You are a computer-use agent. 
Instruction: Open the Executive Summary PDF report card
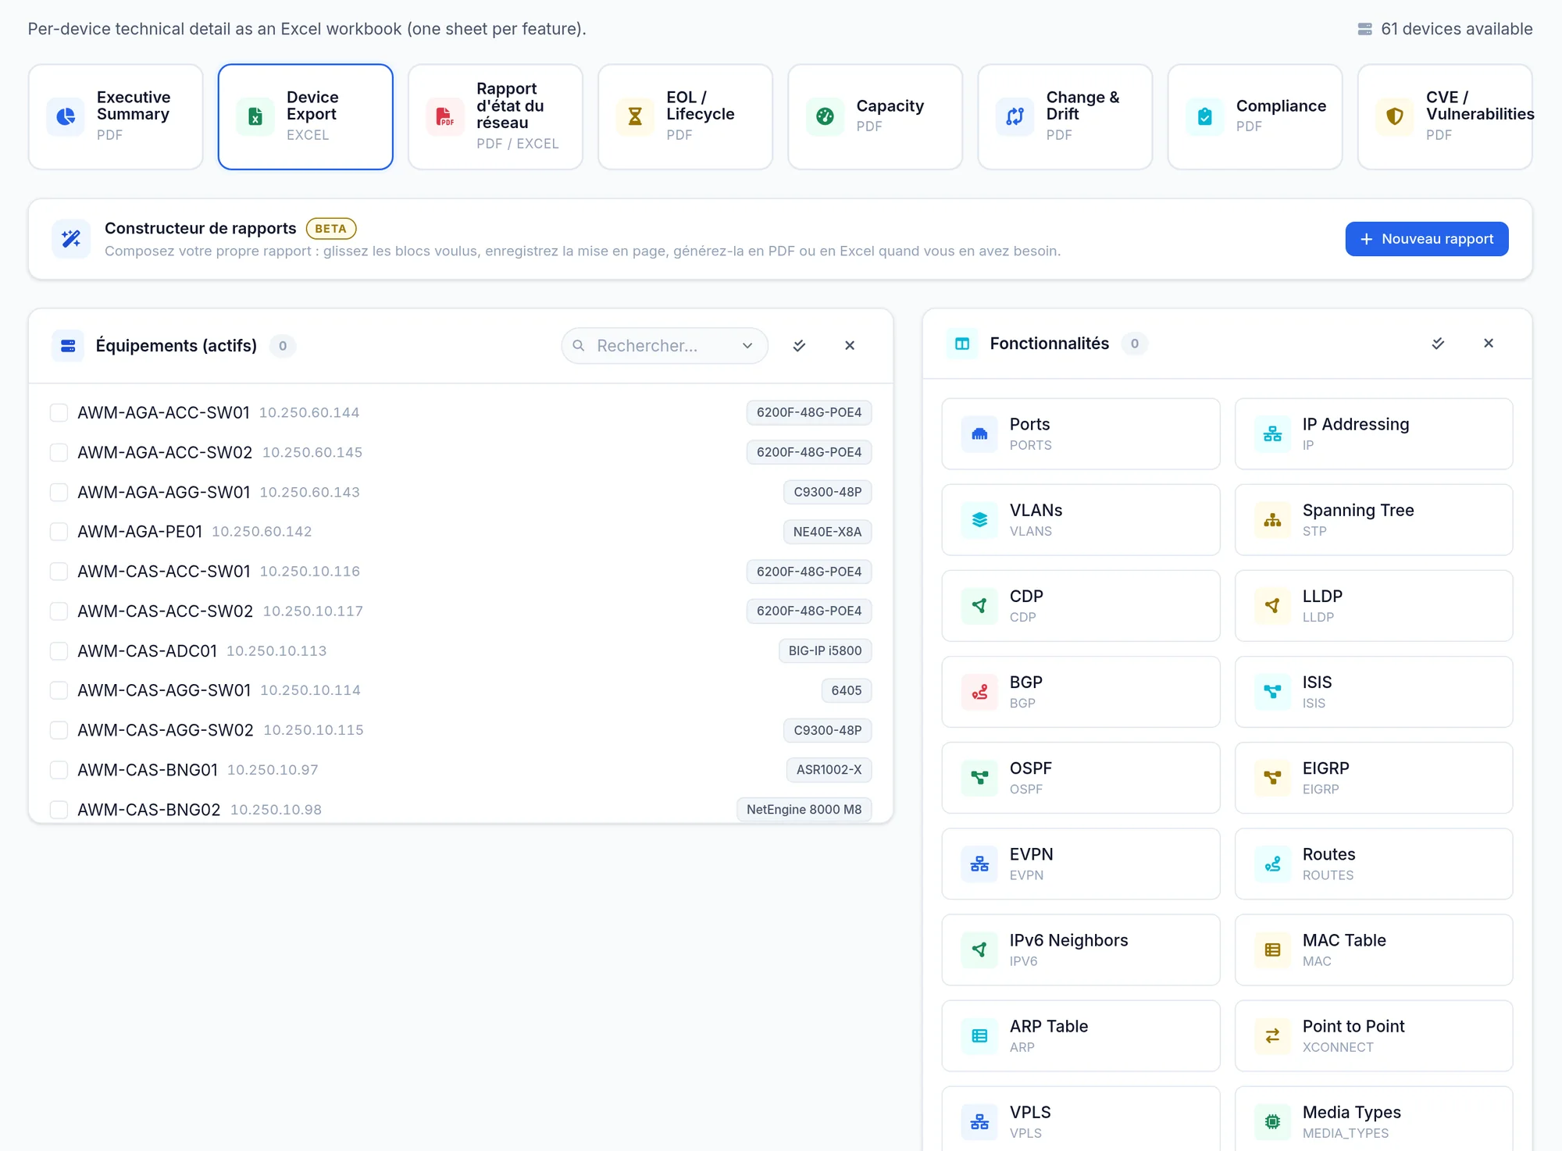(116, 116)
